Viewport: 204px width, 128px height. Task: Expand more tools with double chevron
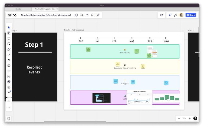click(9, 93)
